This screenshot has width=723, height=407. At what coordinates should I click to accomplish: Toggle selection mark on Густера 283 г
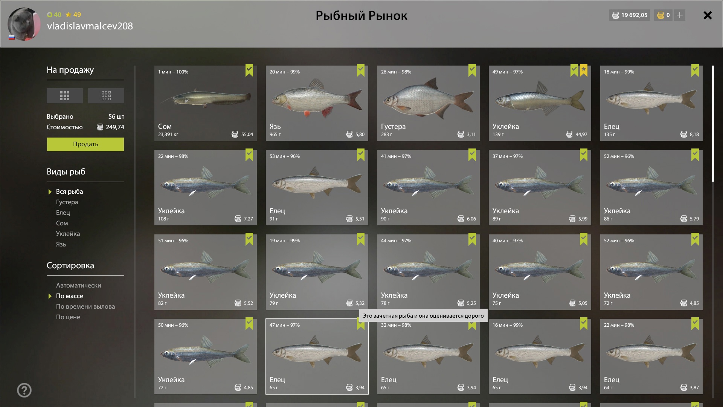click(x=472, y=70)
